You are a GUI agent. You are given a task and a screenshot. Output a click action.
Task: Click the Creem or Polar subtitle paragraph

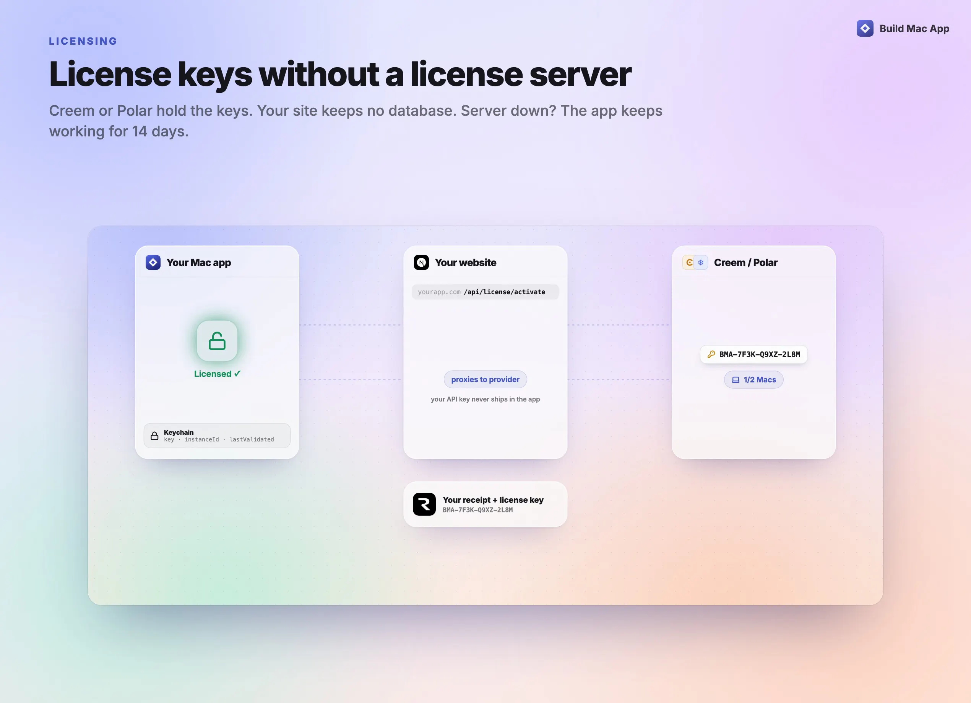[x=356, y=121]
